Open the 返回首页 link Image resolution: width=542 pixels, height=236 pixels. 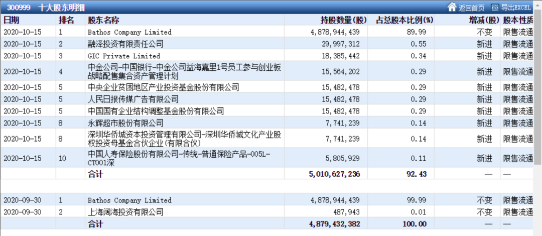point(471,7)
